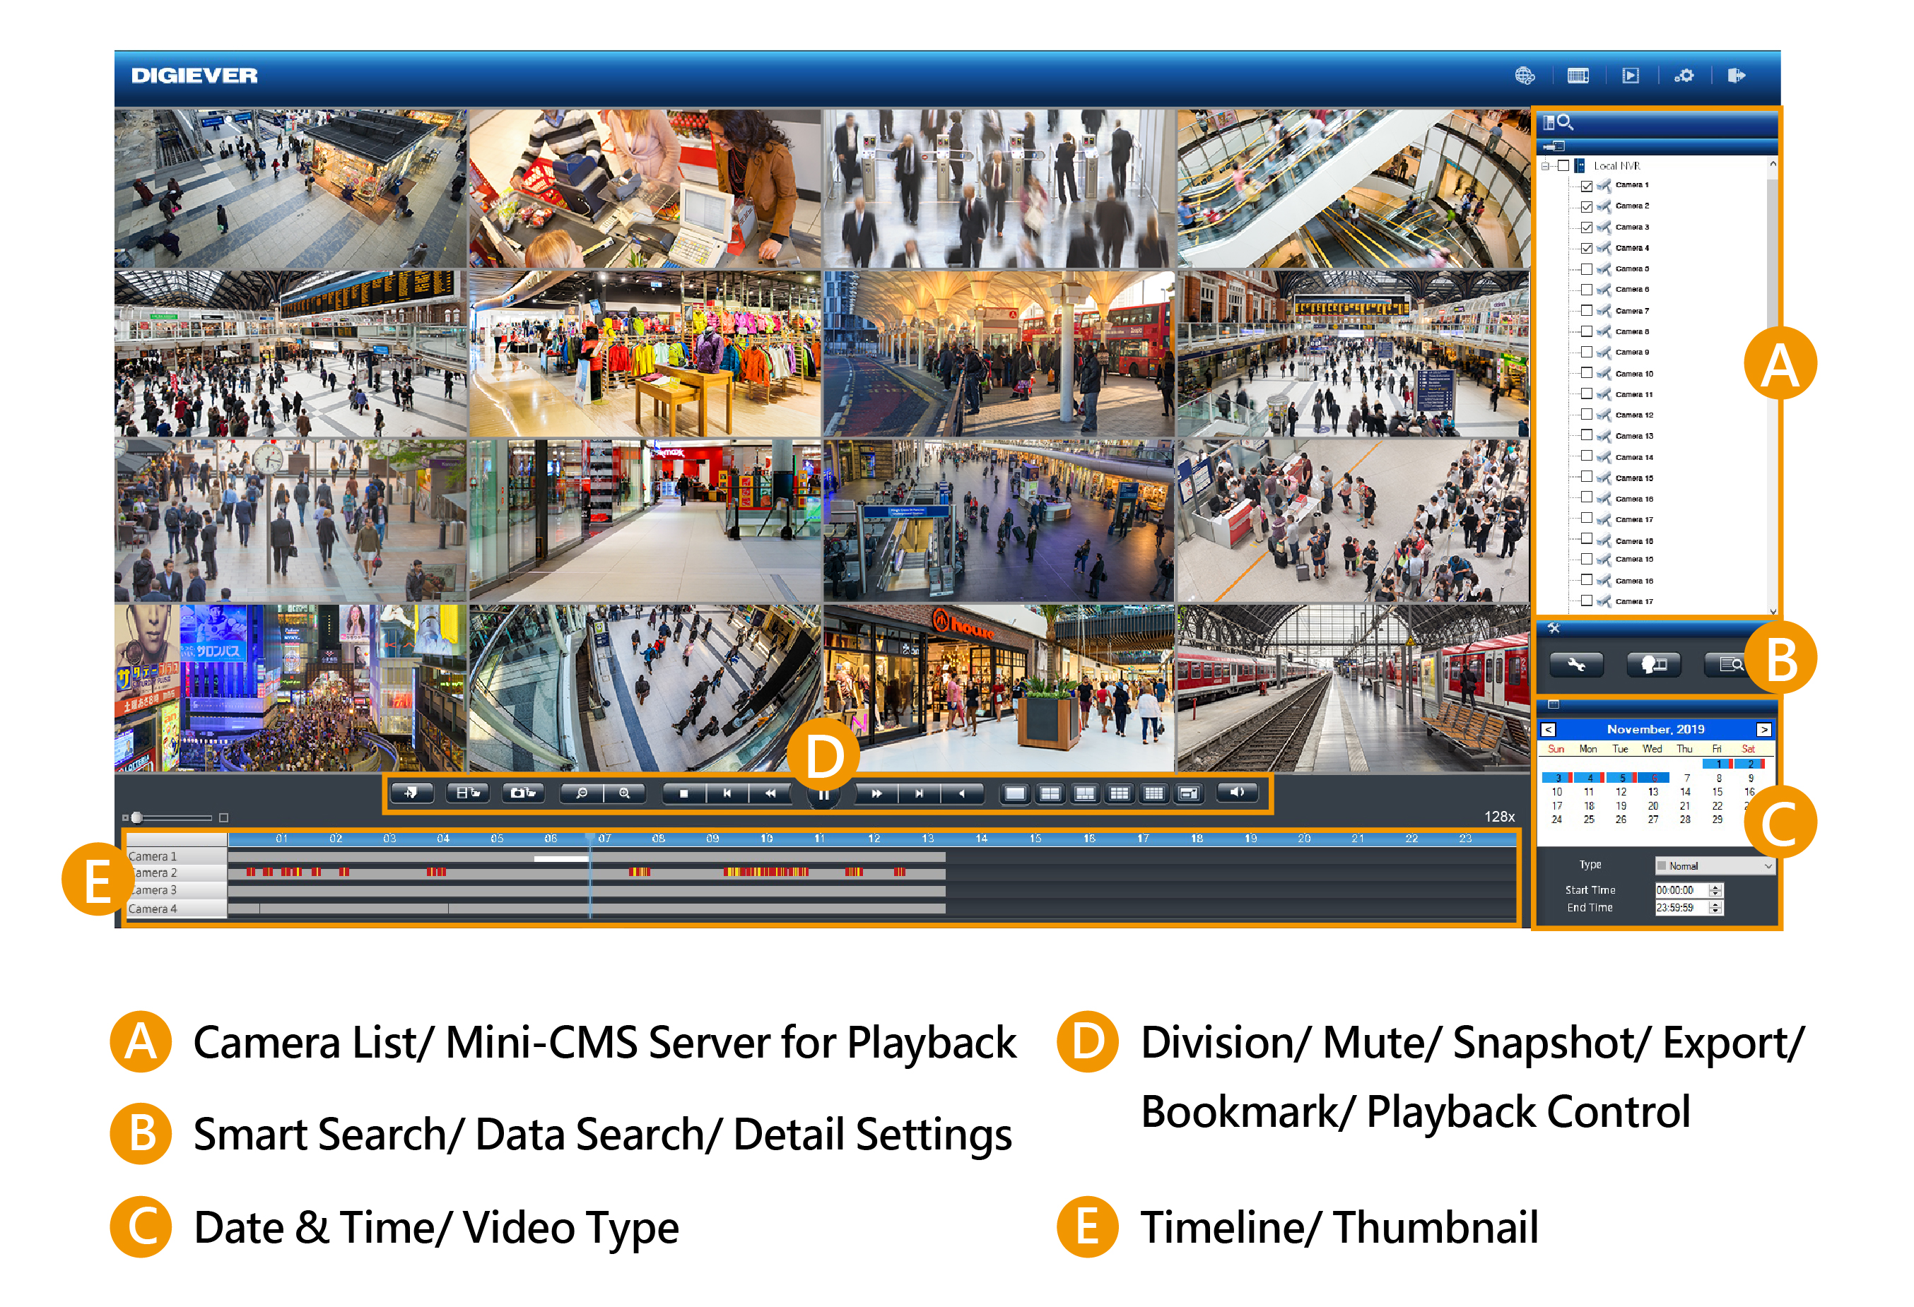Select the four-split division layout
Viewport: 1914px width, 1307px height.
click(x=1050, y=793)
